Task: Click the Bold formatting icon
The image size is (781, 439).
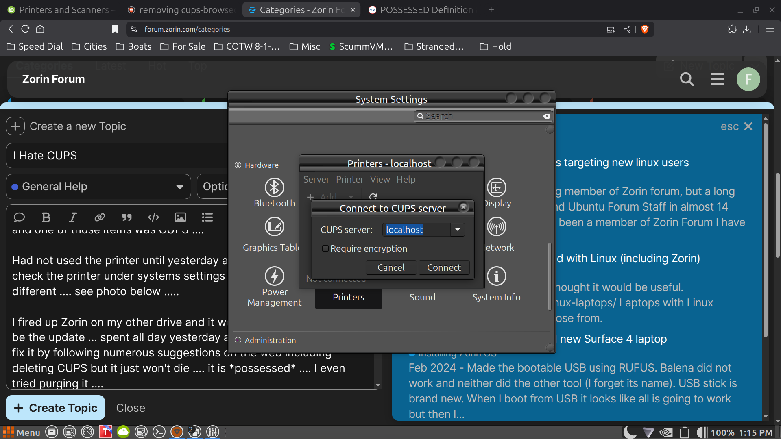Action: (x=46, y=217)
